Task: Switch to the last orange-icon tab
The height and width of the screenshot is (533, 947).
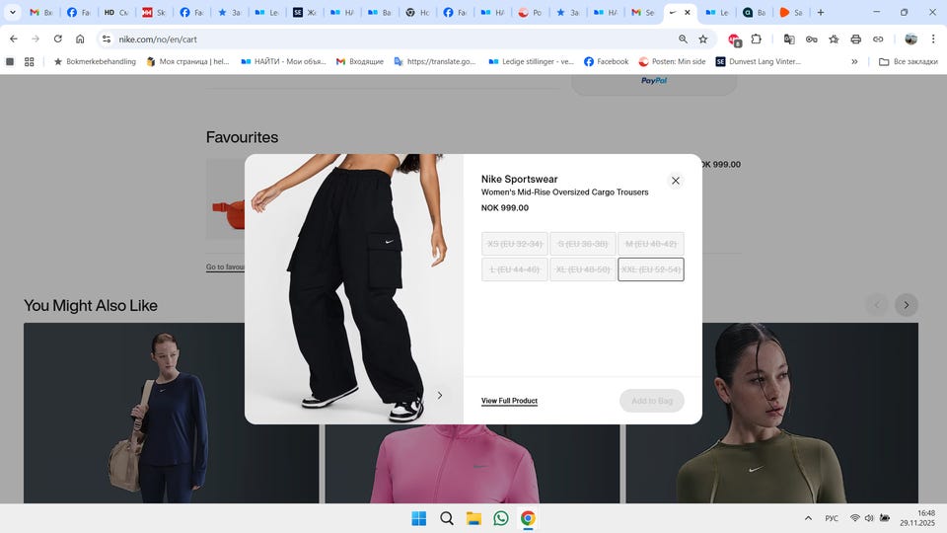Action: [x=791, y=12]
